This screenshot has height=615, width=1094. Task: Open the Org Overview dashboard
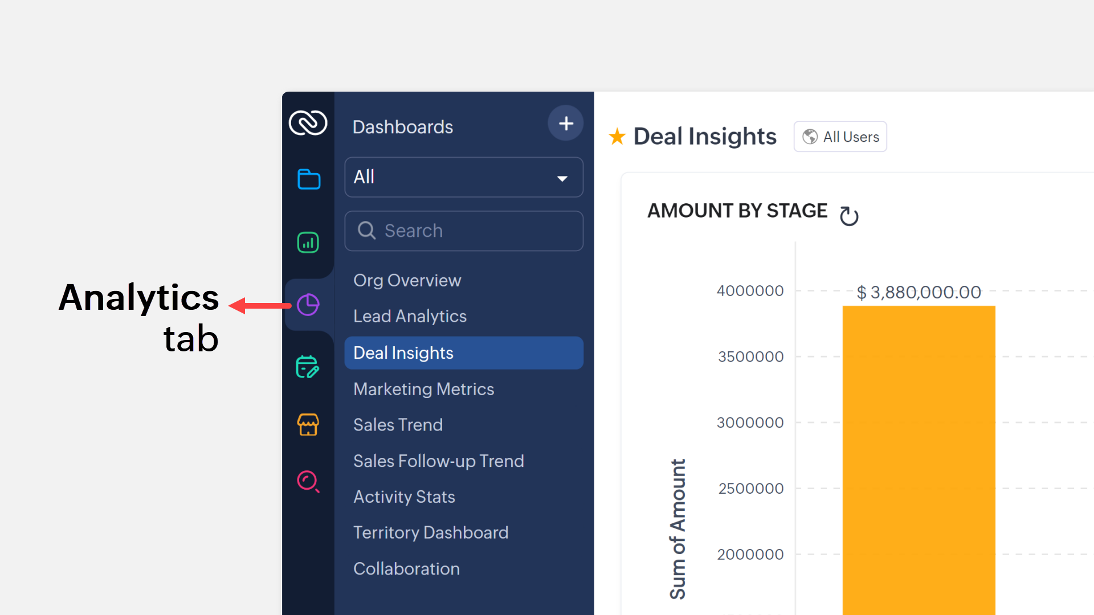coord(407,280)
